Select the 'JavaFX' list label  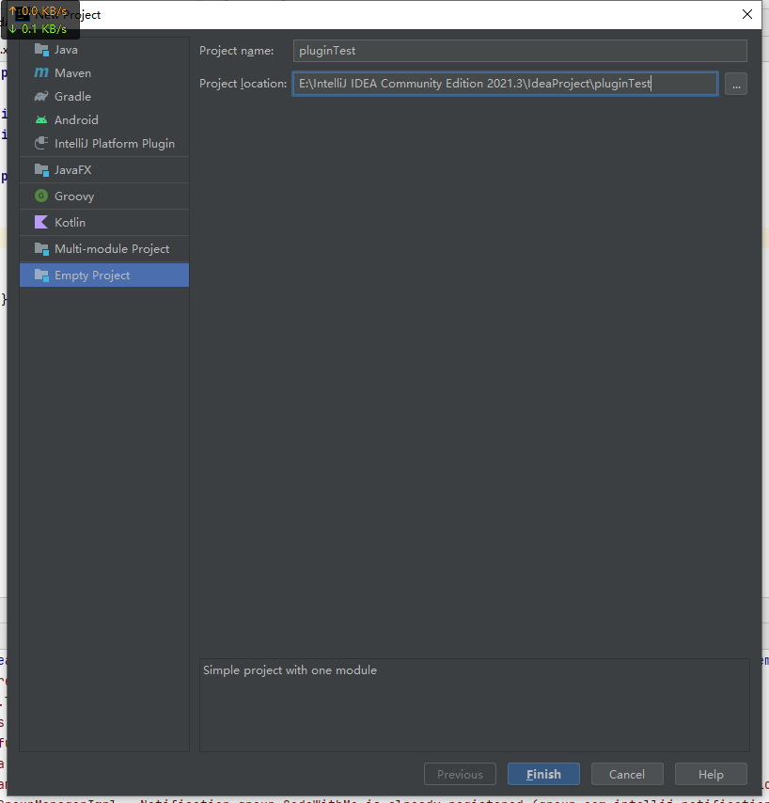(x=72, y=169)
